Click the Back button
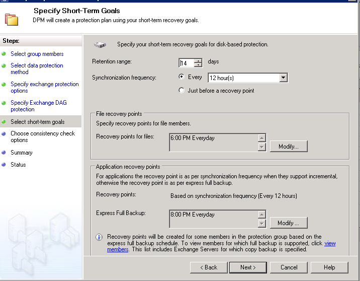Viewport: 360px width, 281px height. [x=209, y=267]
